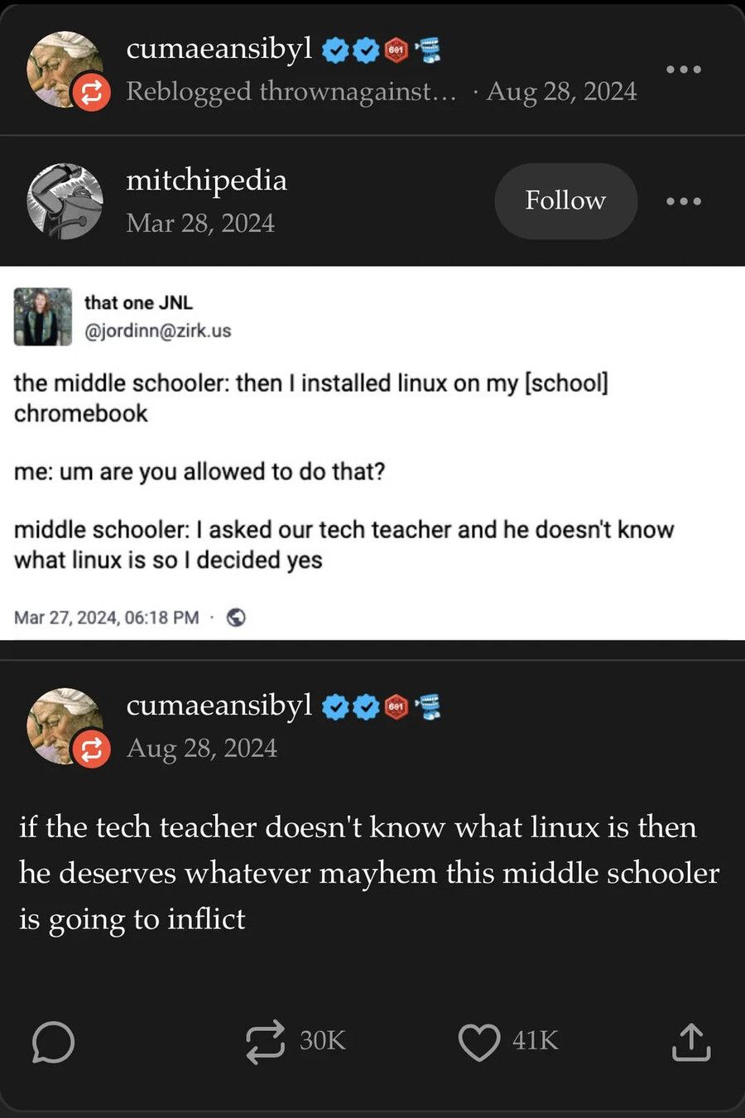Reblog the post using the arrows icon
The image size is (745, 1118).
(x=265, y=1041)
